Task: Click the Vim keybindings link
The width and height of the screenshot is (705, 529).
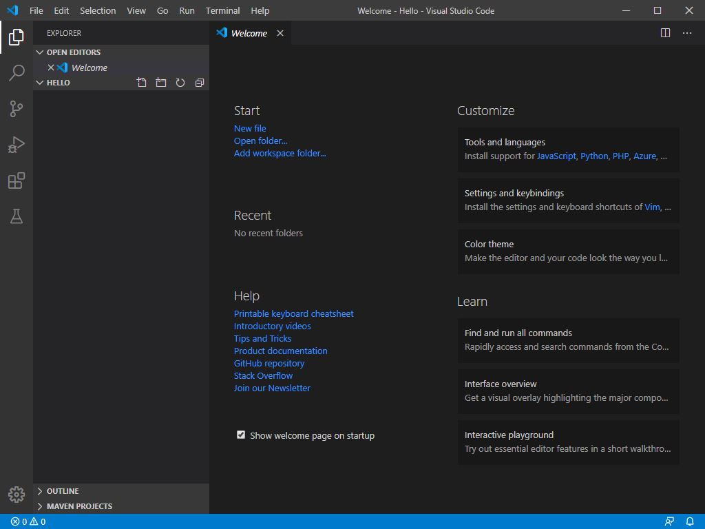Action: tap(652, 207)
